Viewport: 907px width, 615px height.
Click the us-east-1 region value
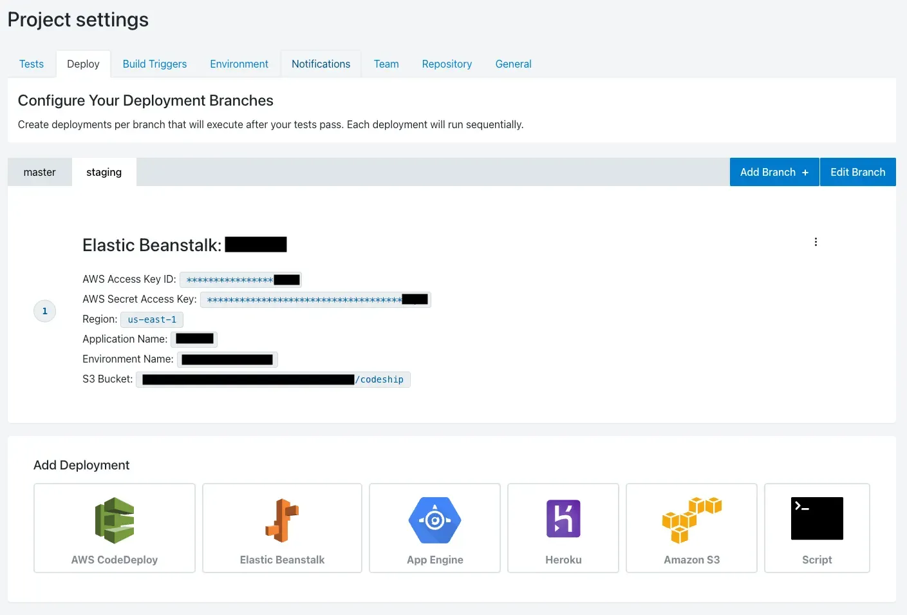(152, 320)
